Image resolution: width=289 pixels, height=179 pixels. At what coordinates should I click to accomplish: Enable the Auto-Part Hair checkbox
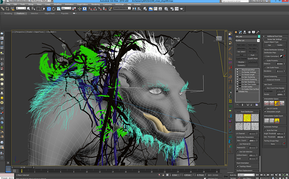265,130
